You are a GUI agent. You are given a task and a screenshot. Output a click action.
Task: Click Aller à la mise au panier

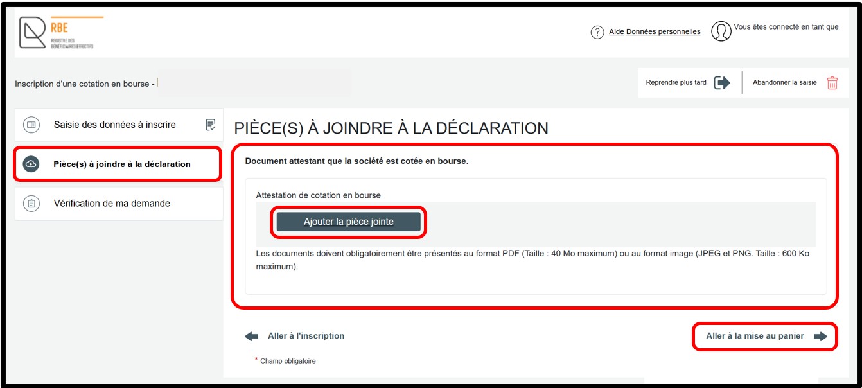click(x=754, y=336)
